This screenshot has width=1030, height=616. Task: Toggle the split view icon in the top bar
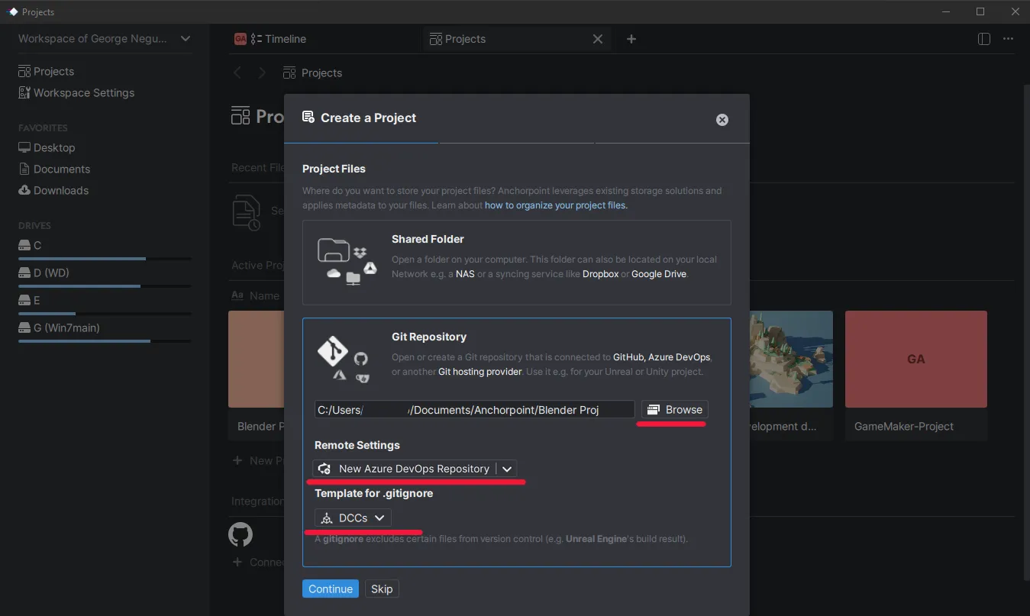tap(983, 39)
